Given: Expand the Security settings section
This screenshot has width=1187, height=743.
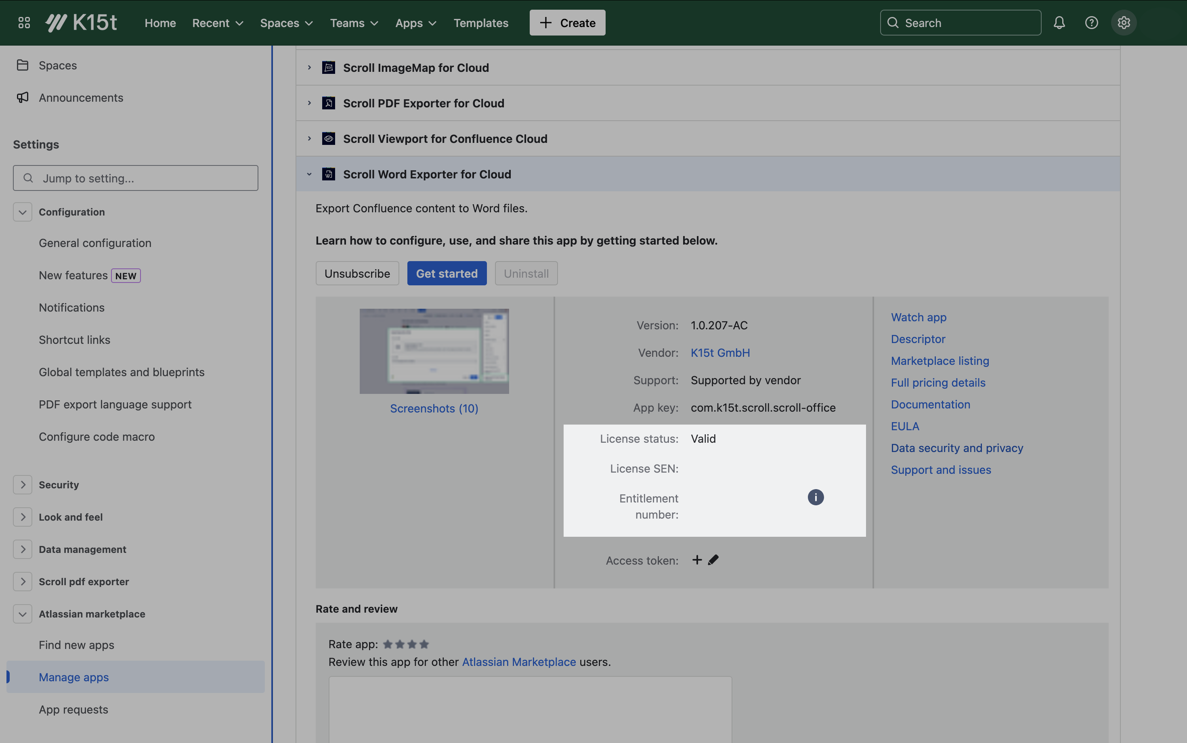Looking at the screenshot, I should click(x=23, y=485).
